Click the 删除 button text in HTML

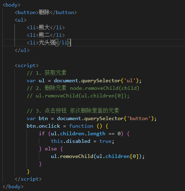44,12
